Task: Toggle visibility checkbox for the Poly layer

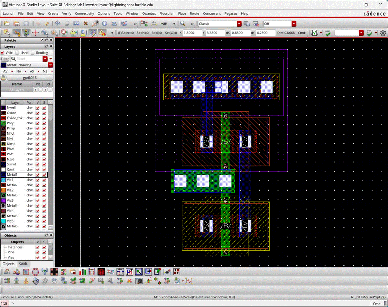Action: coord(37,123)
